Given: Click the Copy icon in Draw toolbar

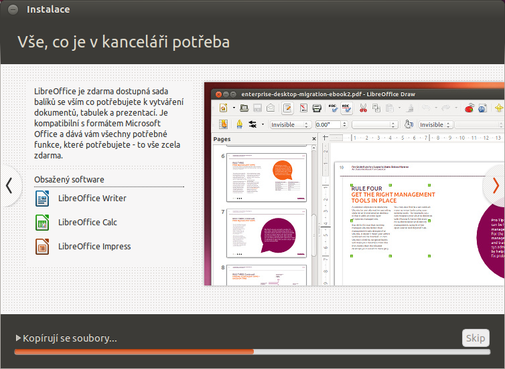Looking at the screenshot, I should 376,108.
